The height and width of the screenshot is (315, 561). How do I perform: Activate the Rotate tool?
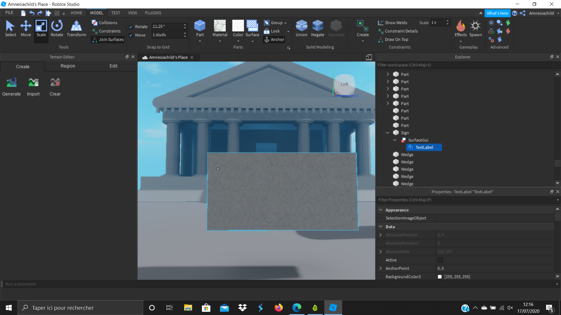tap(57, 29)
